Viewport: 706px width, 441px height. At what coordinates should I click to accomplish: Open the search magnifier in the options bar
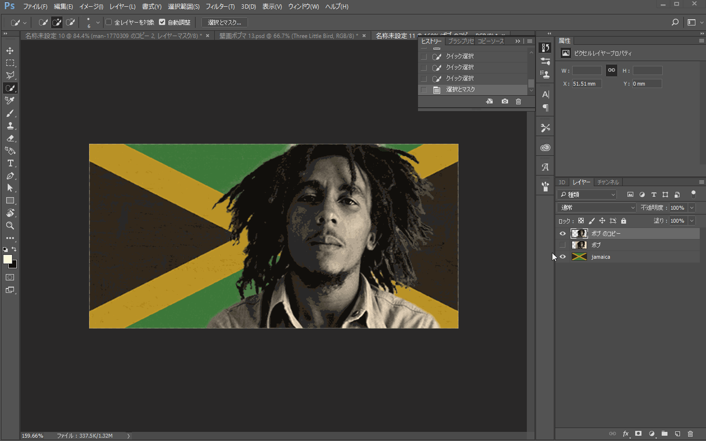pos(675,22)
